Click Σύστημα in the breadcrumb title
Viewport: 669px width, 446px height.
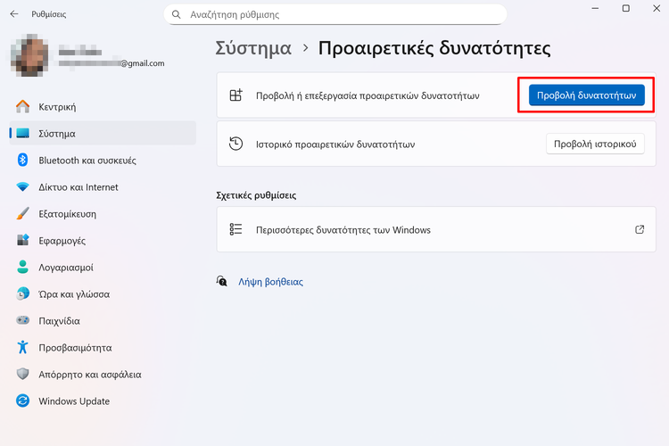tap(252, 48)
